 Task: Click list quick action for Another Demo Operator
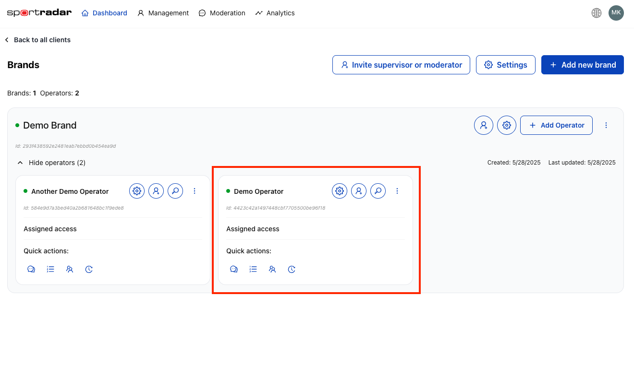click(50, 269)
